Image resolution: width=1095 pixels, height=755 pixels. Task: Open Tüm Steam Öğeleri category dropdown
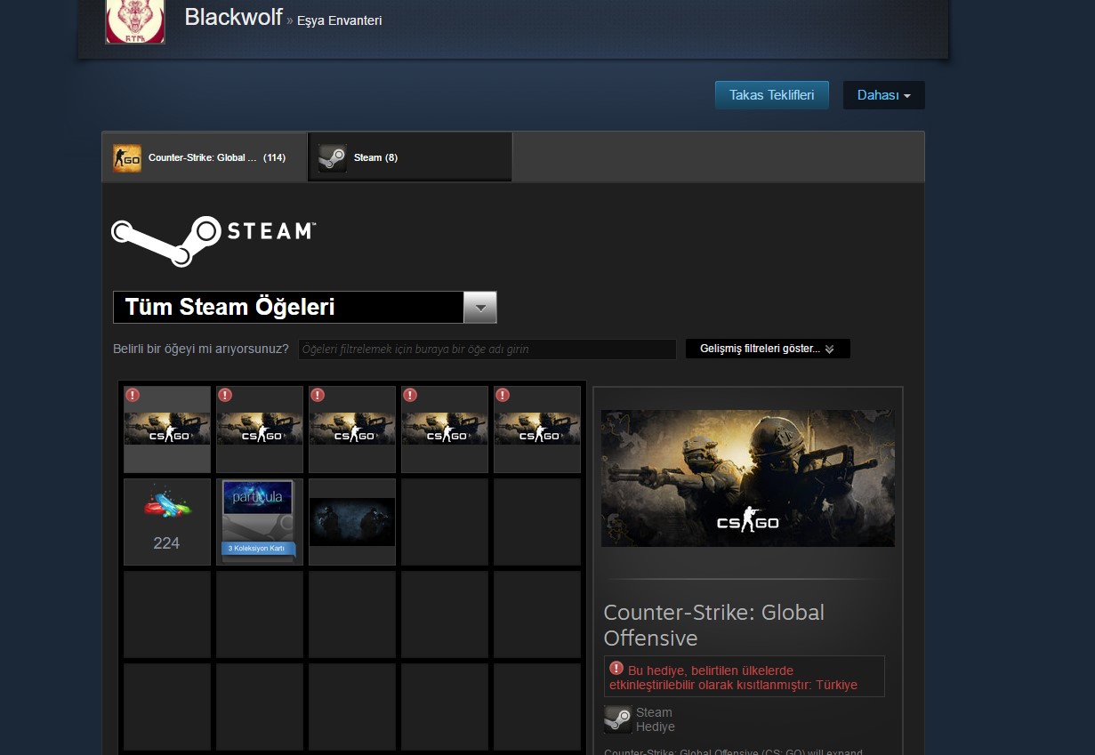pyautogui.click(x=304, y=307)
